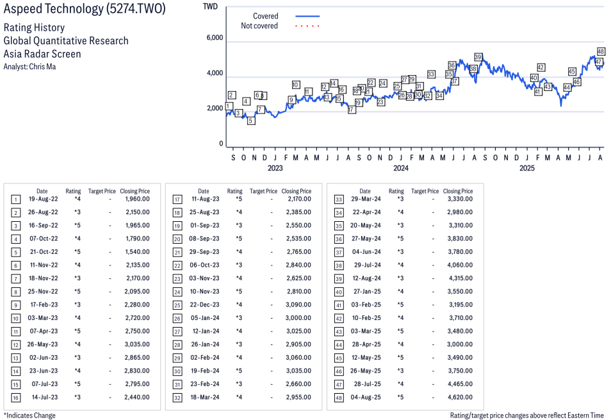The image size is (611, 420).
Task: Click chart marker 17 on the graph
Action: (x=351, y=110)
